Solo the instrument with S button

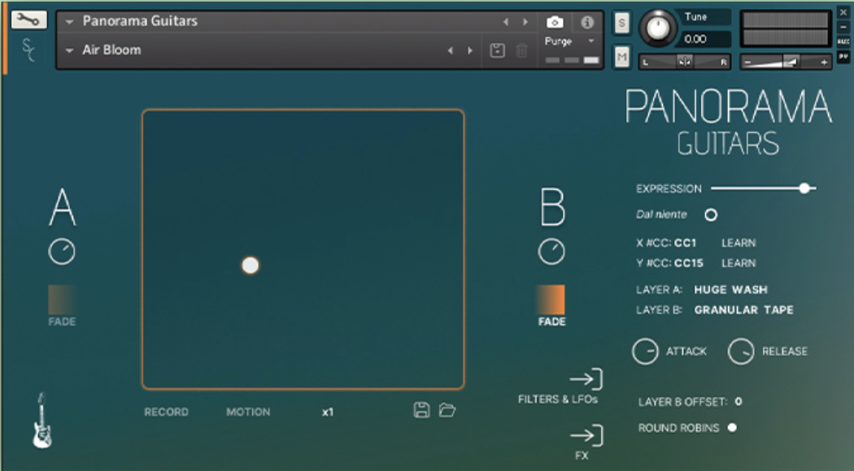pos(621,23)
